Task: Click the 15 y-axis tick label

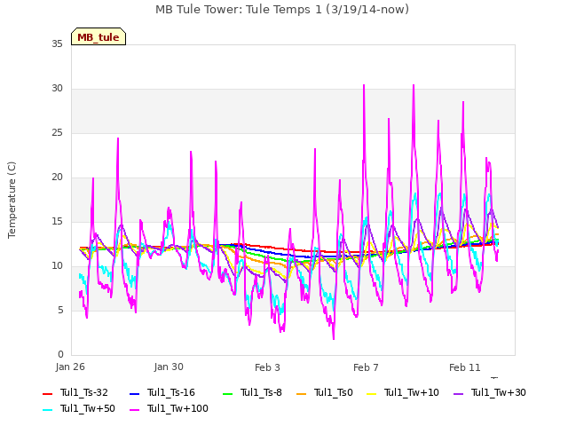Action: tap(57, 222)
